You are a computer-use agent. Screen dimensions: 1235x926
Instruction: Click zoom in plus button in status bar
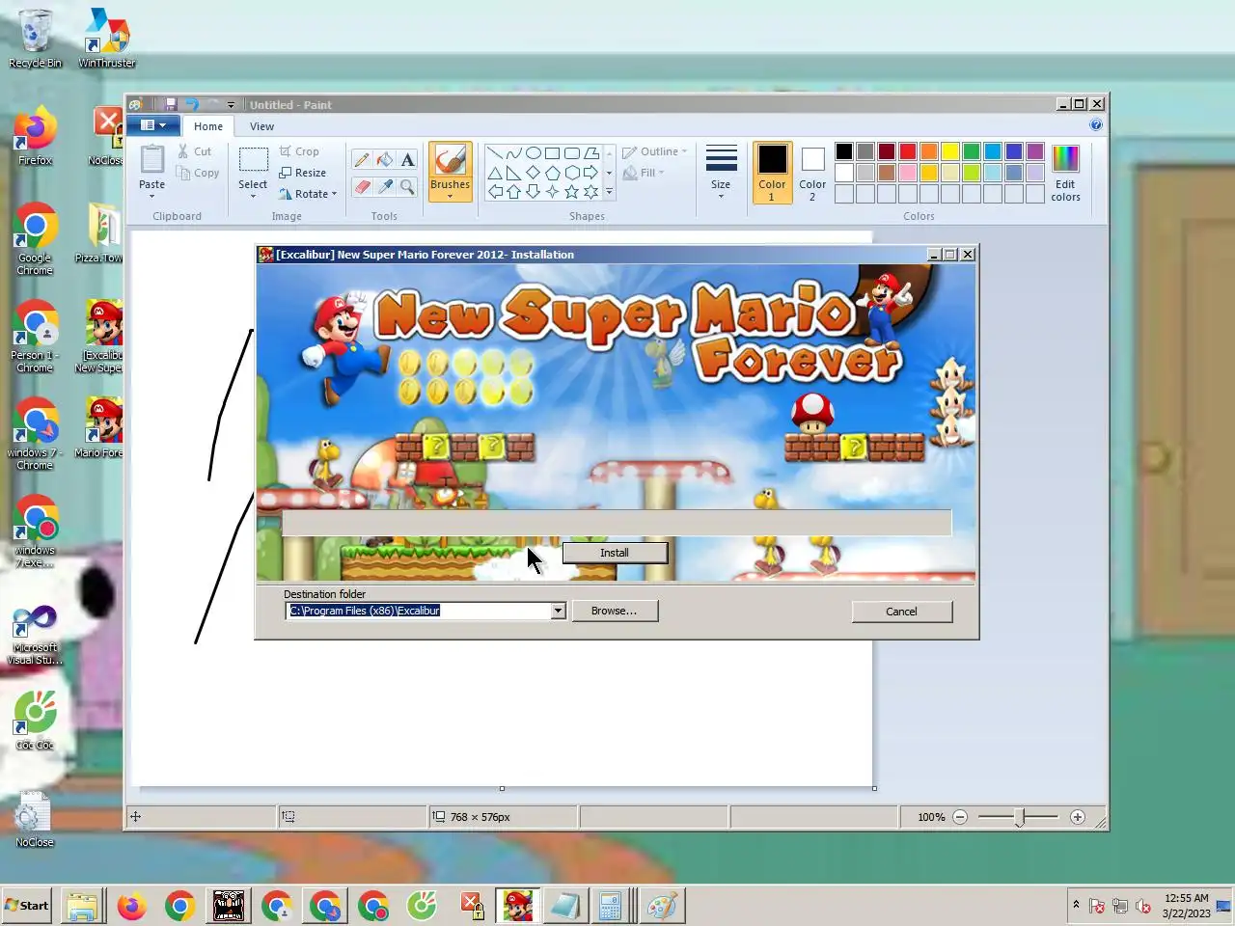pyautogui.click(x=1078, y=817)
